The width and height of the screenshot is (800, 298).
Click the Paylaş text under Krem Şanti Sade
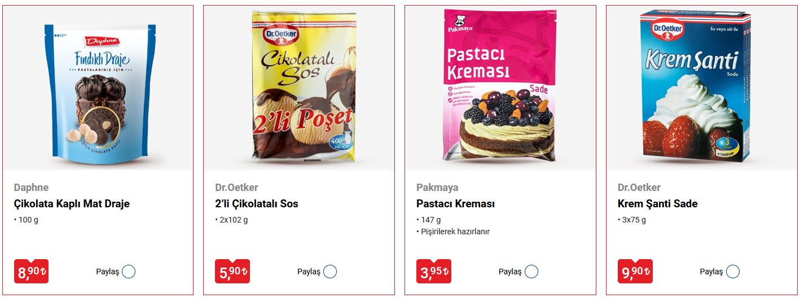(711, 272)
